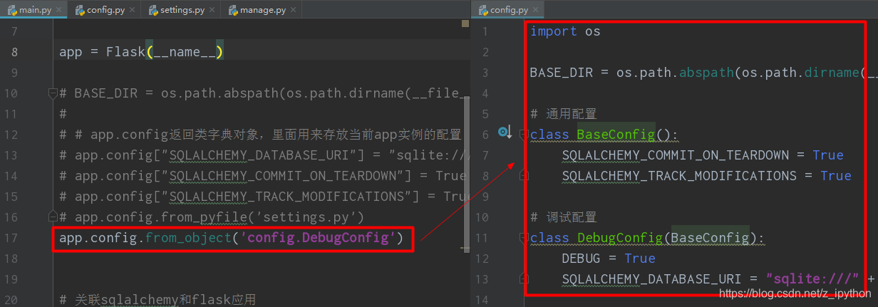The width and height of the screenshot is (878, 307).
Task: Switch to the settings.py tab
Action: (x=182, y=10)
